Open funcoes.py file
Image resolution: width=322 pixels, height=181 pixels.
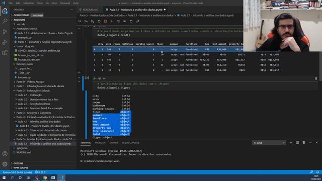point(24,77)
